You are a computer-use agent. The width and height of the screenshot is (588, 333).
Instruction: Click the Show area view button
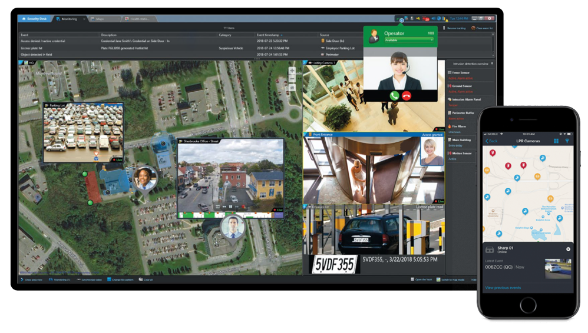click(31, 280)
